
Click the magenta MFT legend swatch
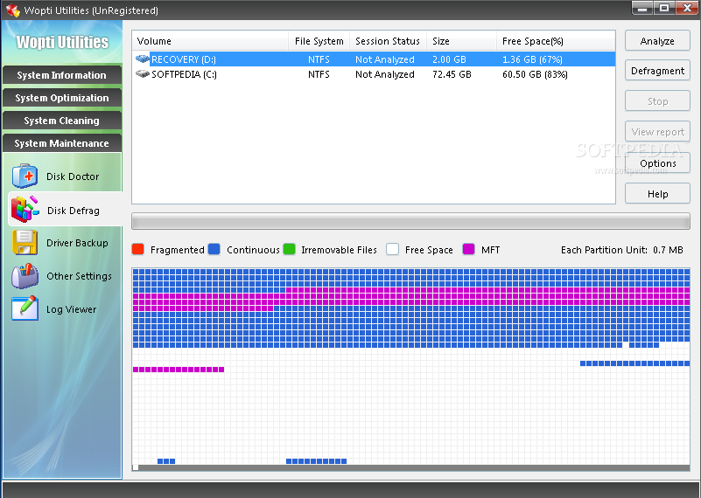pyautogui.click(x=468, y=249)
